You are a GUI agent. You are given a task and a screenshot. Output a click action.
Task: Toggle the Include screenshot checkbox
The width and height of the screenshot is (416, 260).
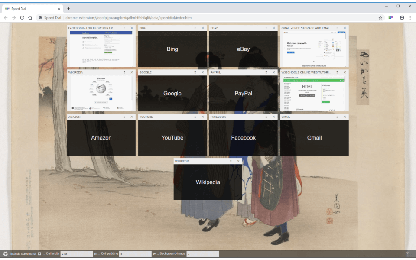[39, 254]
